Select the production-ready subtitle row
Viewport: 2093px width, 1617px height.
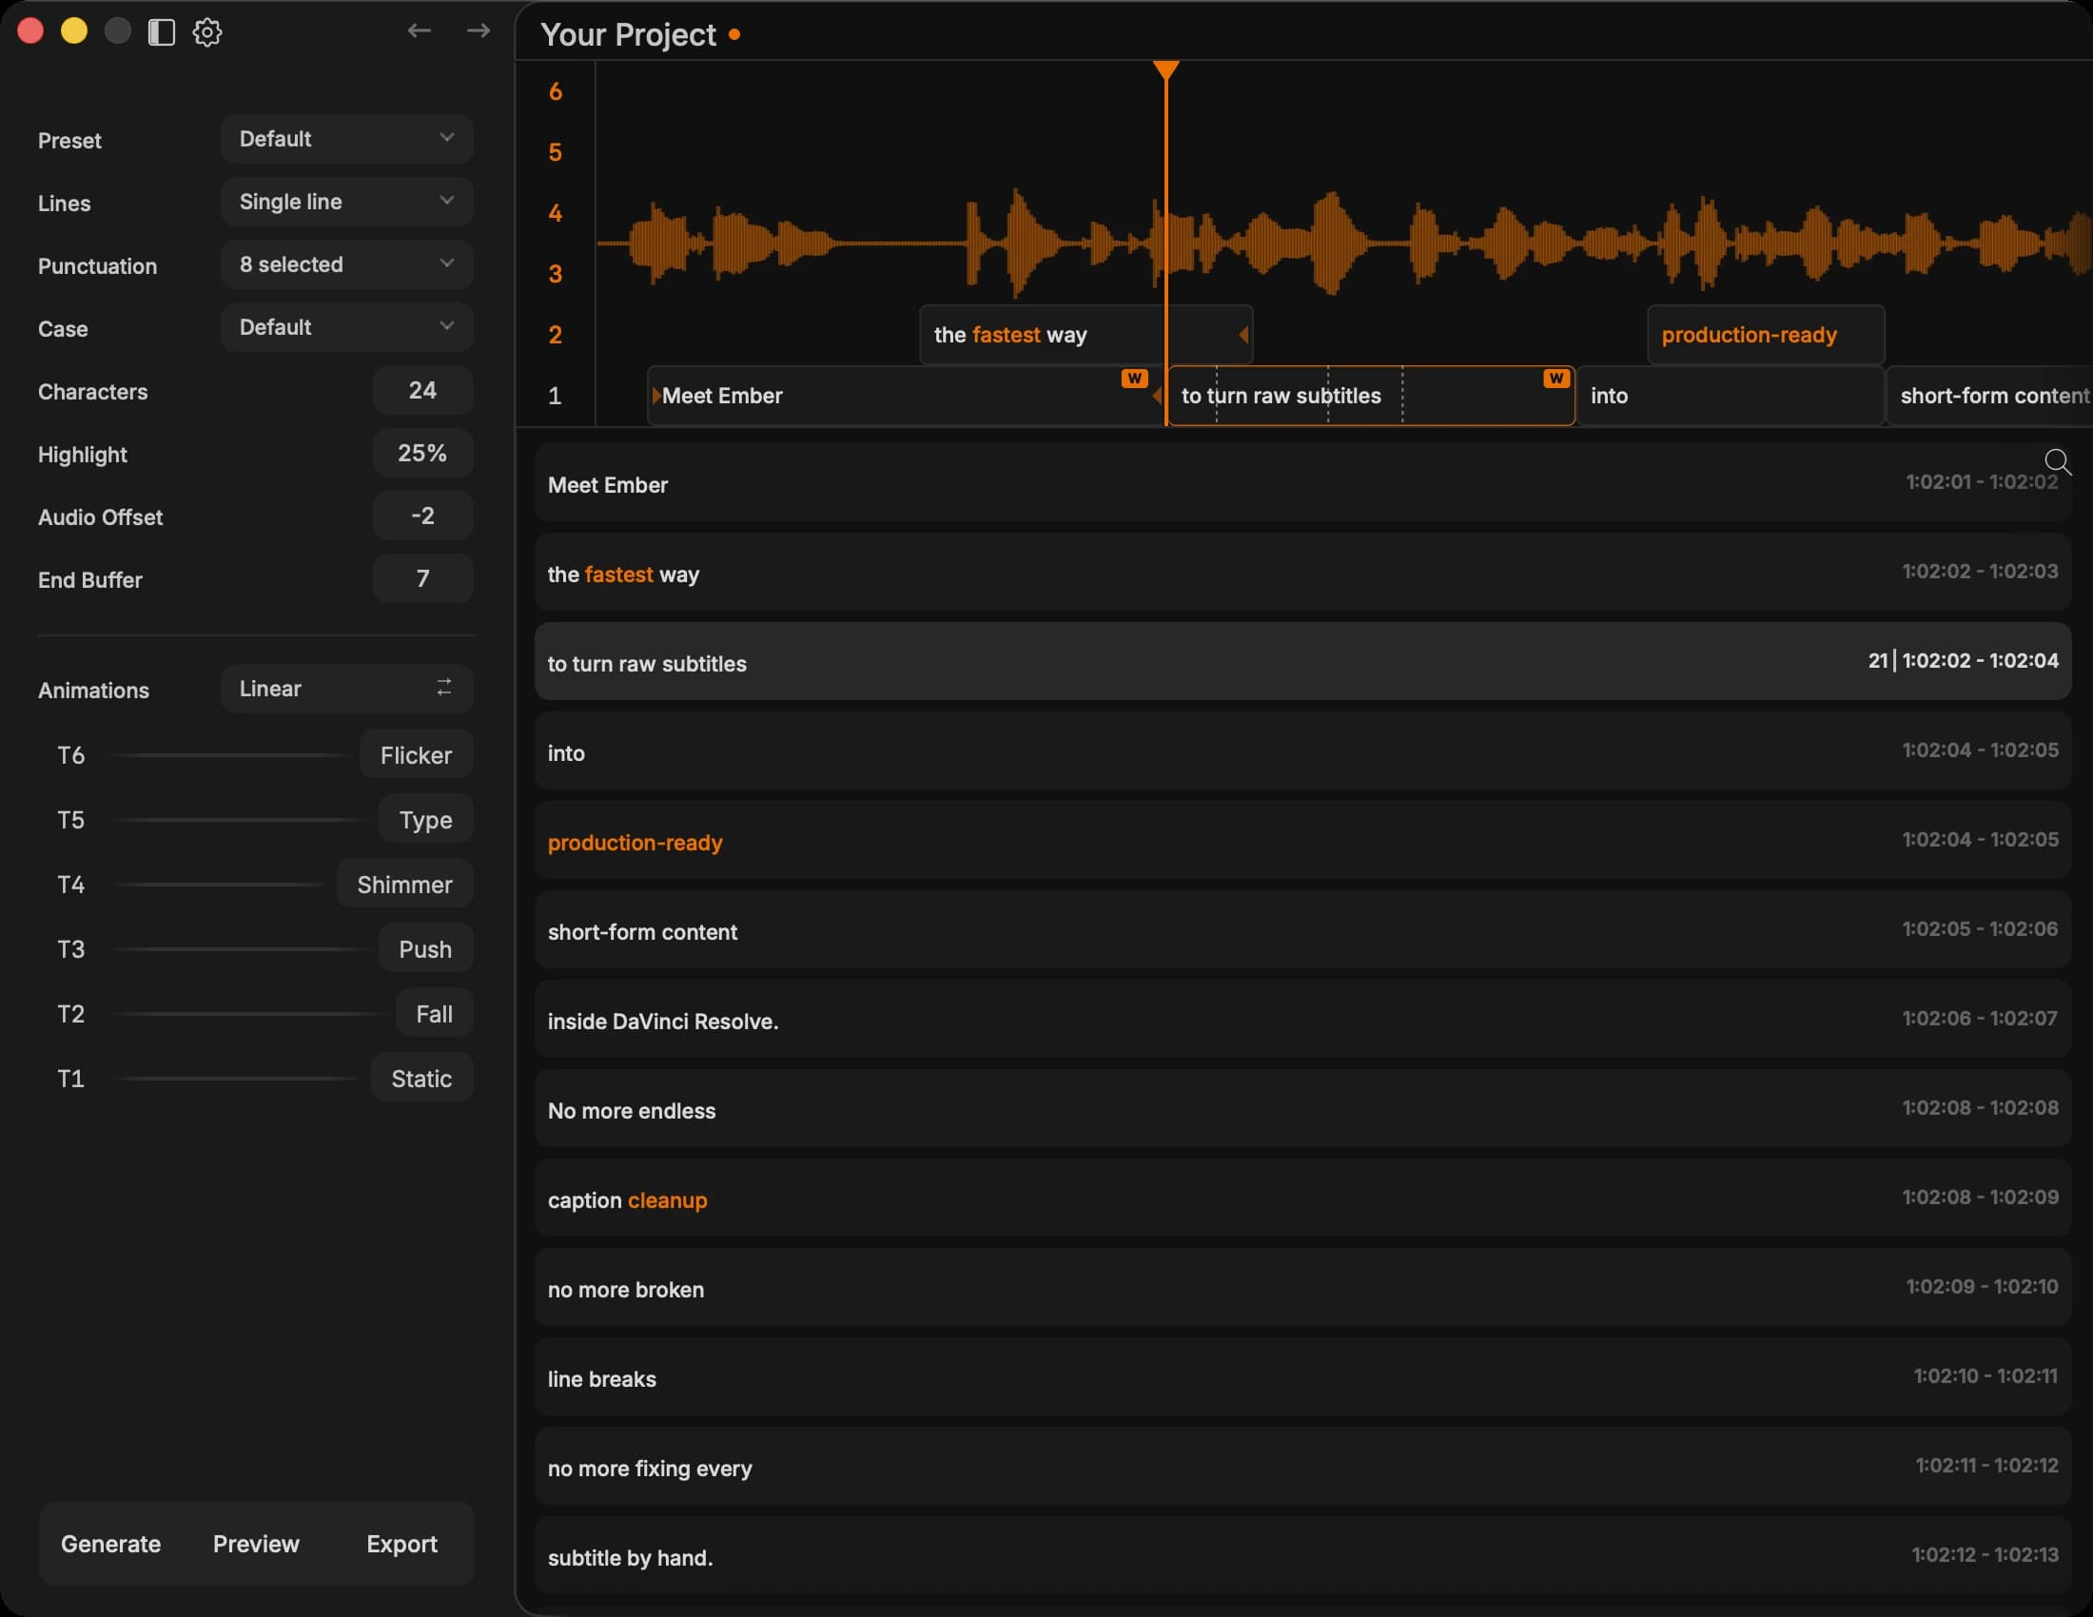click(1302, 841)
